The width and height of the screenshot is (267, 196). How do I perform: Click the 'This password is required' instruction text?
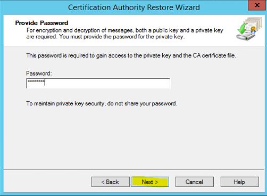(131, 55)
